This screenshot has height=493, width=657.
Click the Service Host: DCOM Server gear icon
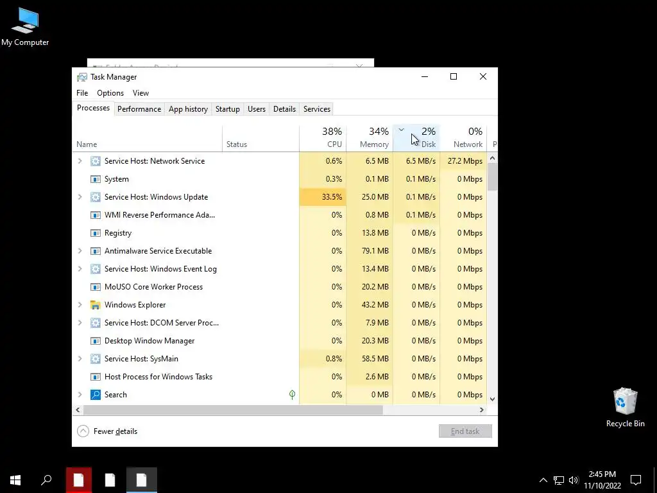coord(96,323)
